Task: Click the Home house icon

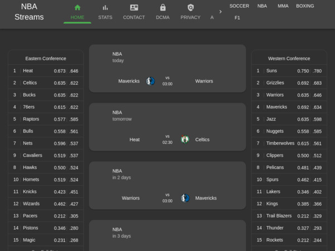Action: 78,8
